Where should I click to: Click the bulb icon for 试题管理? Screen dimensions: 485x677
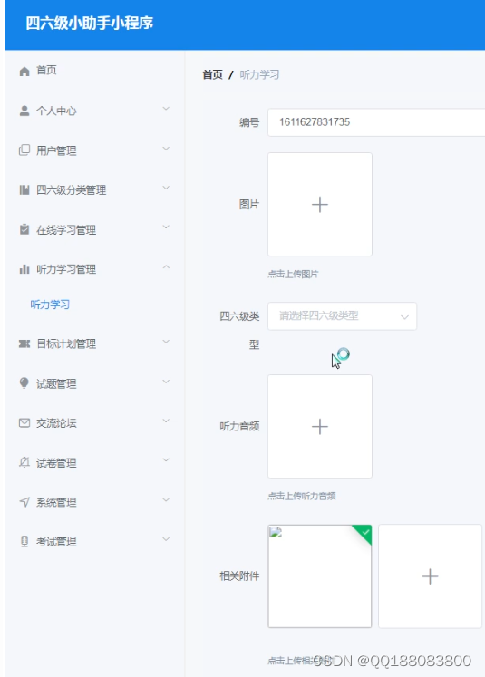[x=24, y=383]
